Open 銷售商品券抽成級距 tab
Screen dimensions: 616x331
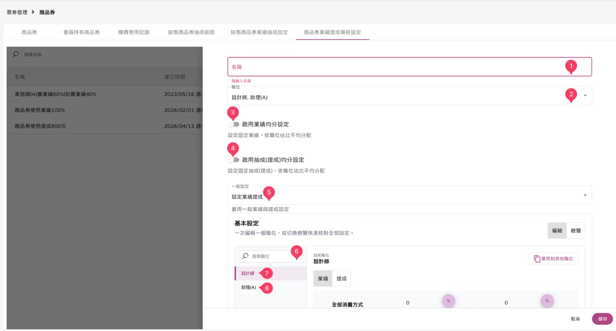point(191,32)
